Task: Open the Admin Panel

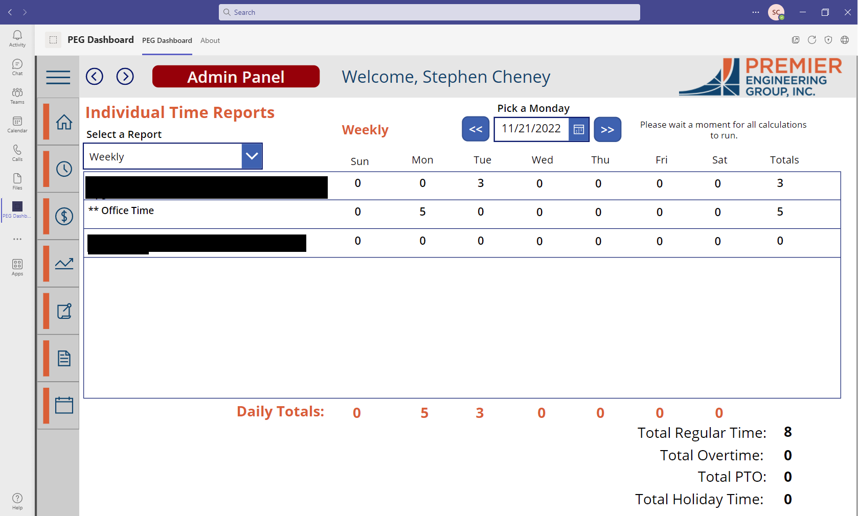Action: 236,77
